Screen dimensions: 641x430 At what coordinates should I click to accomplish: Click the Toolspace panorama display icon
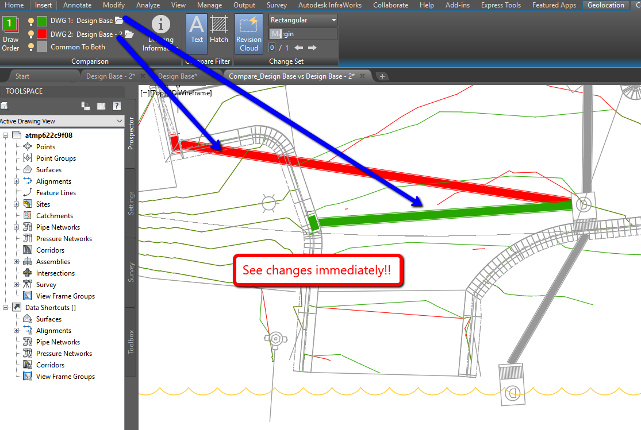(x=101, y=106)
